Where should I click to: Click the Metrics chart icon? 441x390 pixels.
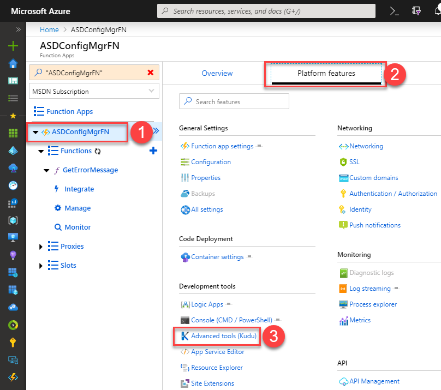point(343,321)
